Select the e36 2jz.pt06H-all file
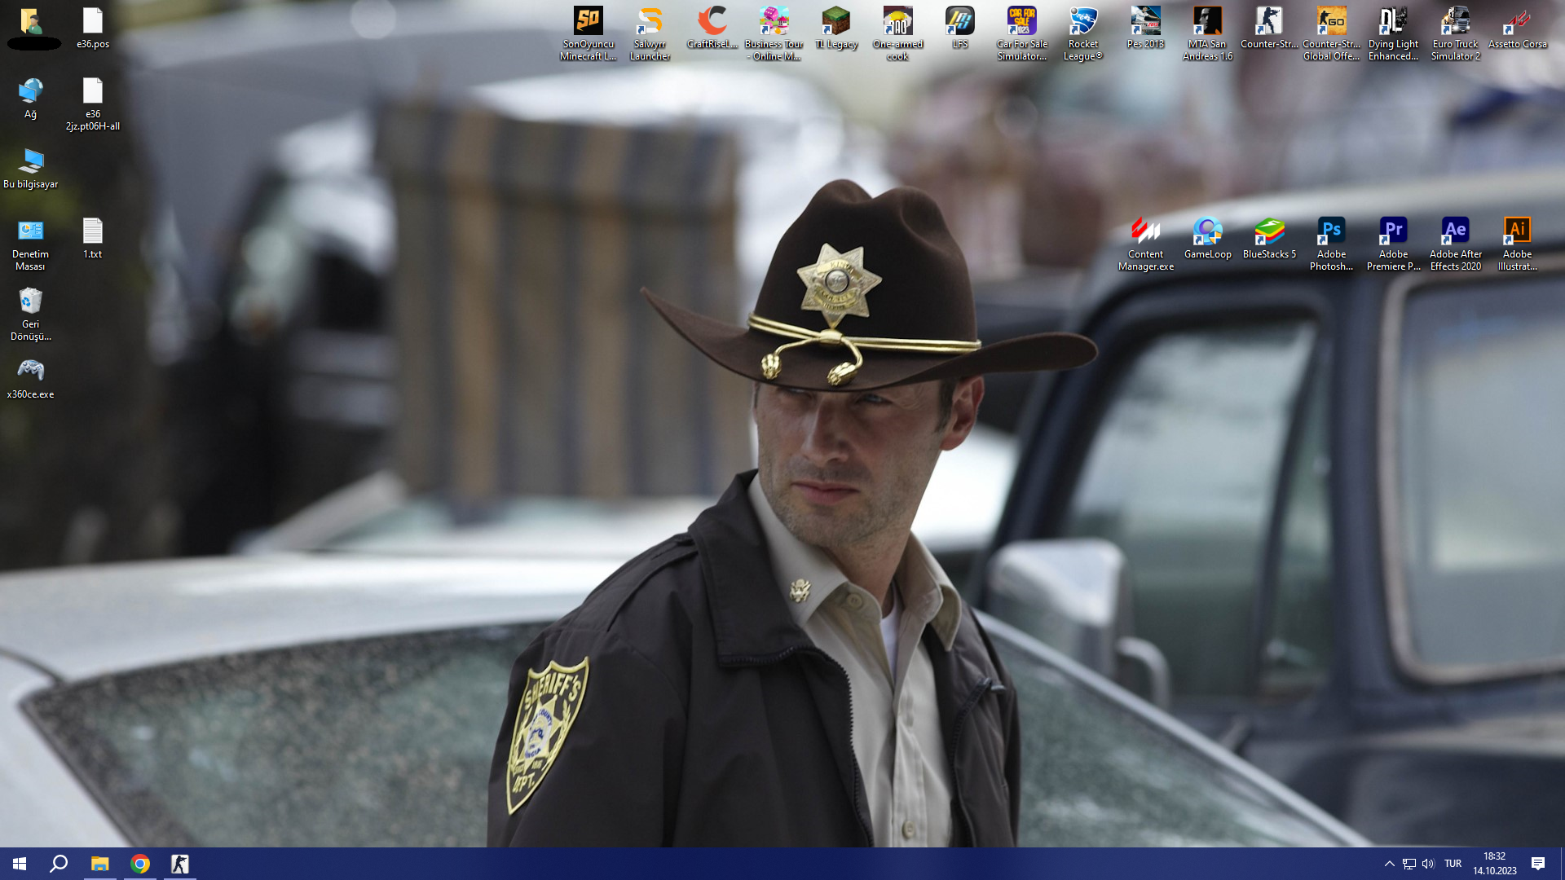Viewport: 1565px width, 880px height. click(93, 104)
